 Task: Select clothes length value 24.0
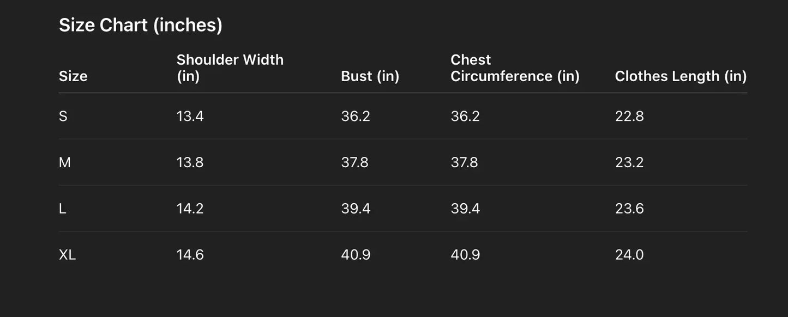point(629,255)
